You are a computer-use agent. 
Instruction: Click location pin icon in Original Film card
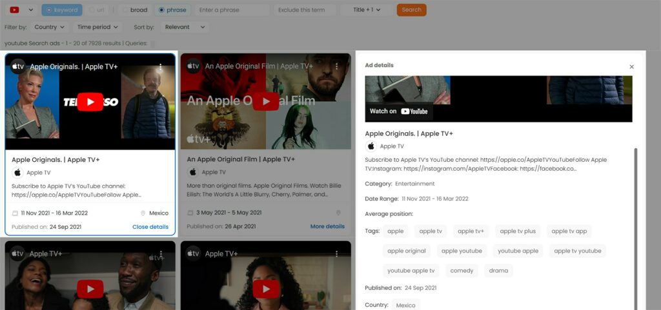(x=338, y=213)
